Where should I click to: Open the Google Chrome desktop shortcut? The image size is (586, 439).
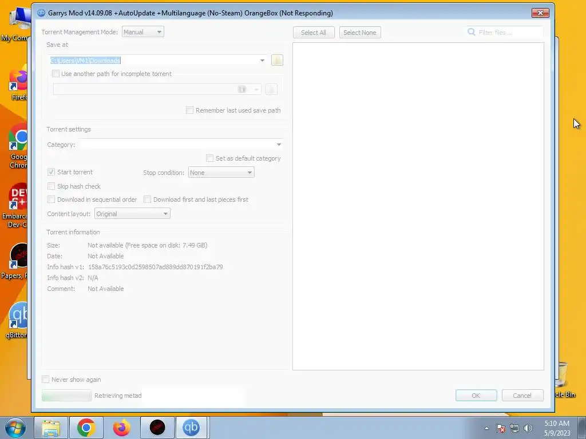pos(18,146)
